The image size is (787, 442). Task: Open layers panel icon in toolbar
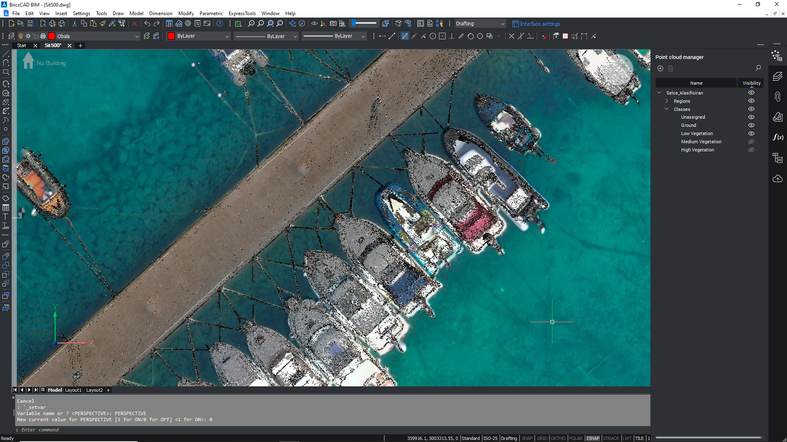11,36
